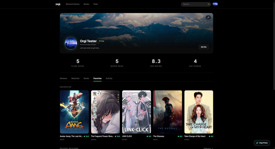Click View All for recent reviews

[208, 148]
